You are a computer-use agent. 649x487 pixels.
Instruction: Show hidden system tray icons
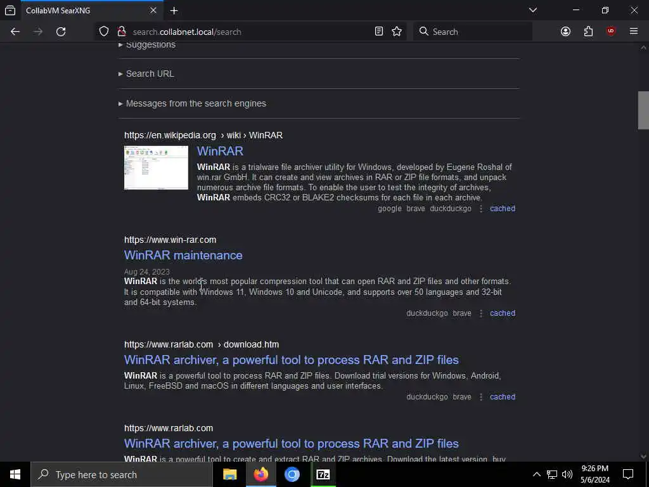click(536, 474)
